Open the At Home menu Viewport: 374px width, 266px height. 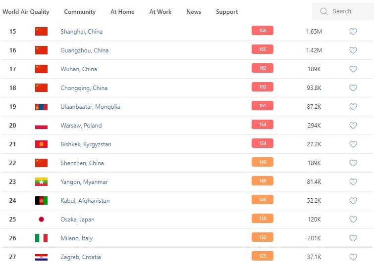tap(122, 12)
